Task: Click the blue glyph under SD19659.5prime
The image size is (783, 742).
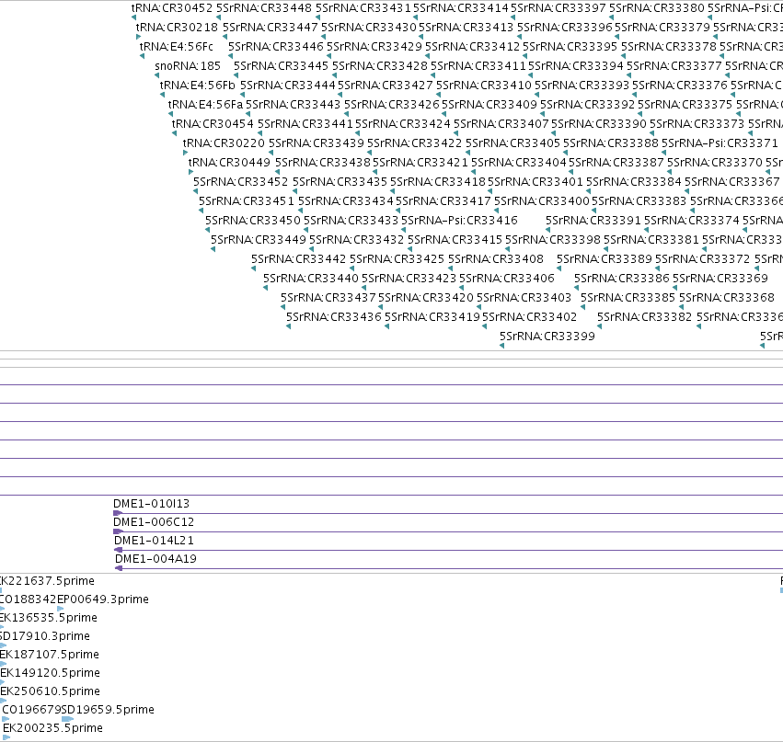Action: click(x=67, y=719)
